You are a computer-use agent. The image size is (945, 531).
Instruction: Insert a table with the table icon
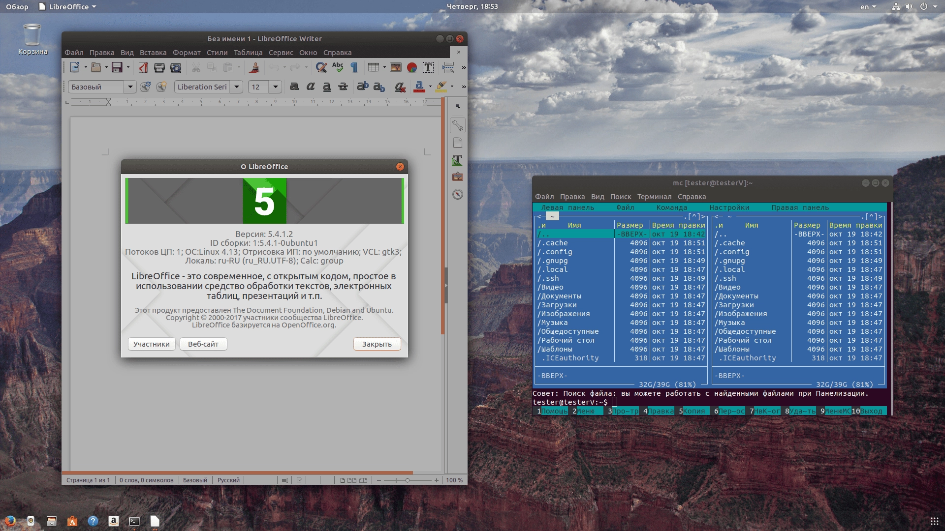tap(374, 67)
